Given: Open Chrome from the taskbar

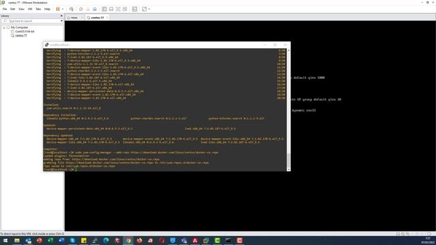Looking at the screenshot, I should [x=128, y=240].
